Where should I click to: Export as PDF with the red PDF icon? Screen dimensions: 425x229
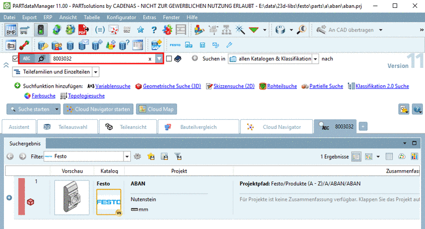coord(83,30)
